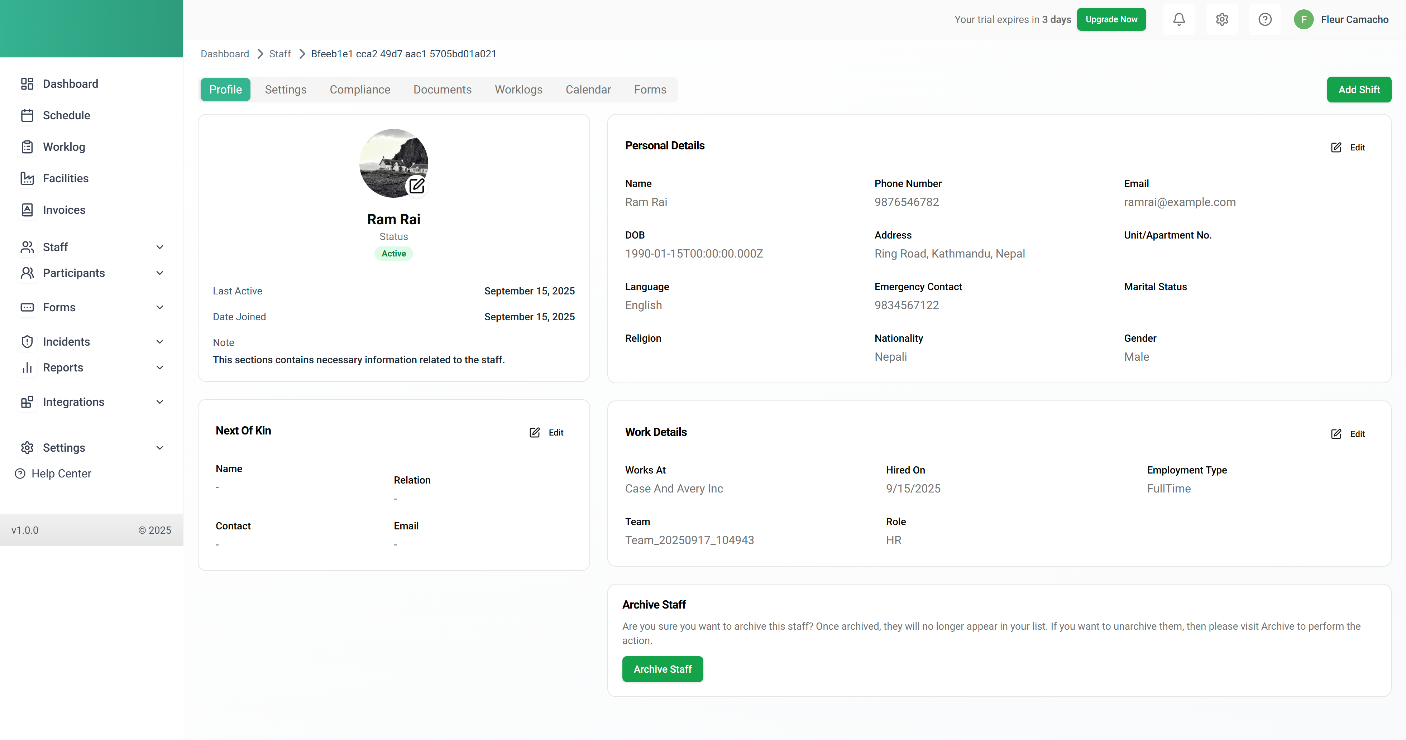Image resolution: width=1406 pixels, height=740 pixels.
Task: Click the Fleur Camacho user avatar
Action: [1304, 20]
